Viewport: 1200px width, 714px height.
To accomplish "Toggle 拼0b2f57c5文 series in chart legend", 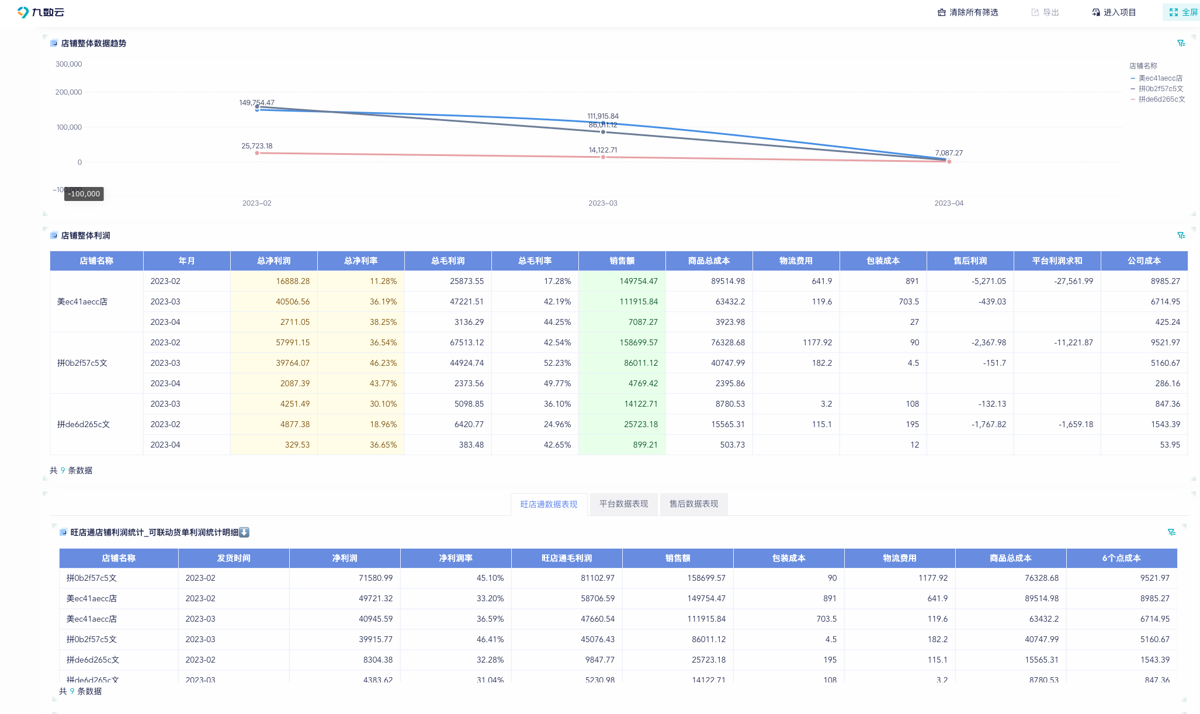I will click(x=1160, y=89).
